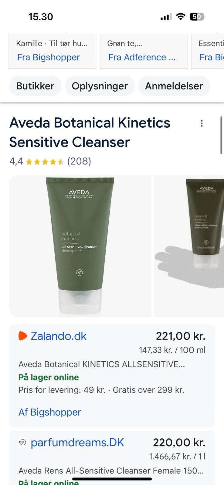The height and width of the screenshot is (485, 224).
Task: Tap the review count (208)
Action: coord(79,161)
